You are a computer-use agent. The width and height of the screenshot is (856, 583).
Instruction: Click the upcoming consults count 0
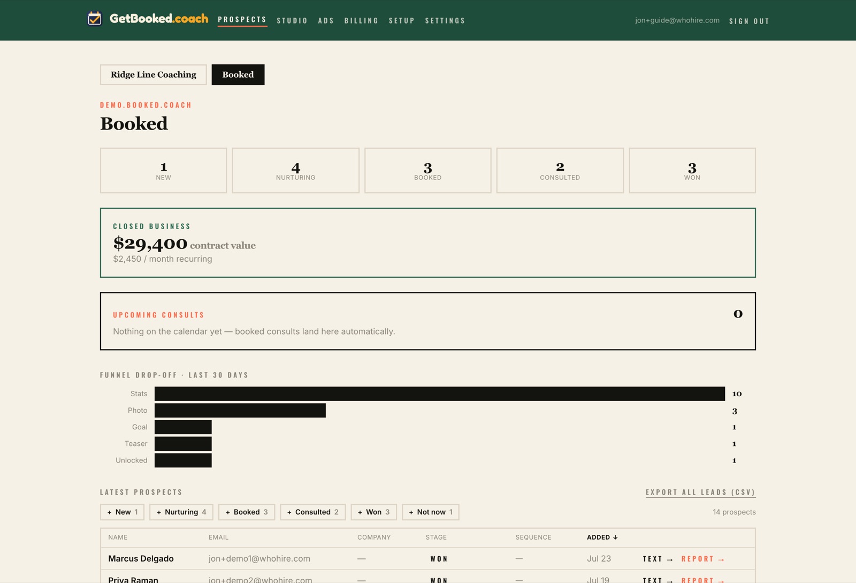(x=738, y=314)
